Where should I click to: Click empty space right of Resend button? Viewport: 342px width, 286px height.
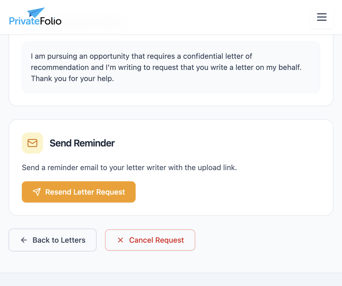pyautogui.click(x=226, y=192)
